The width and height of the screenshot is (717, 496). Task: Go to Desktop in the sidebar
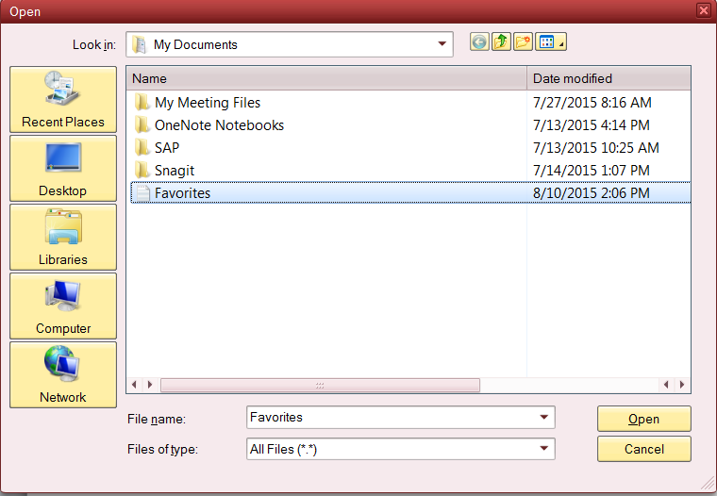[63, 168]
